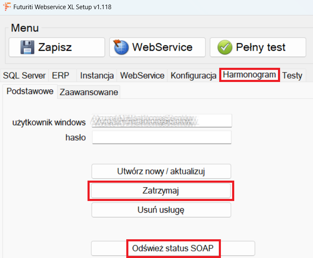Click the green checkmark Pełny test icon
Screen dimensions: 313x258
224,47
